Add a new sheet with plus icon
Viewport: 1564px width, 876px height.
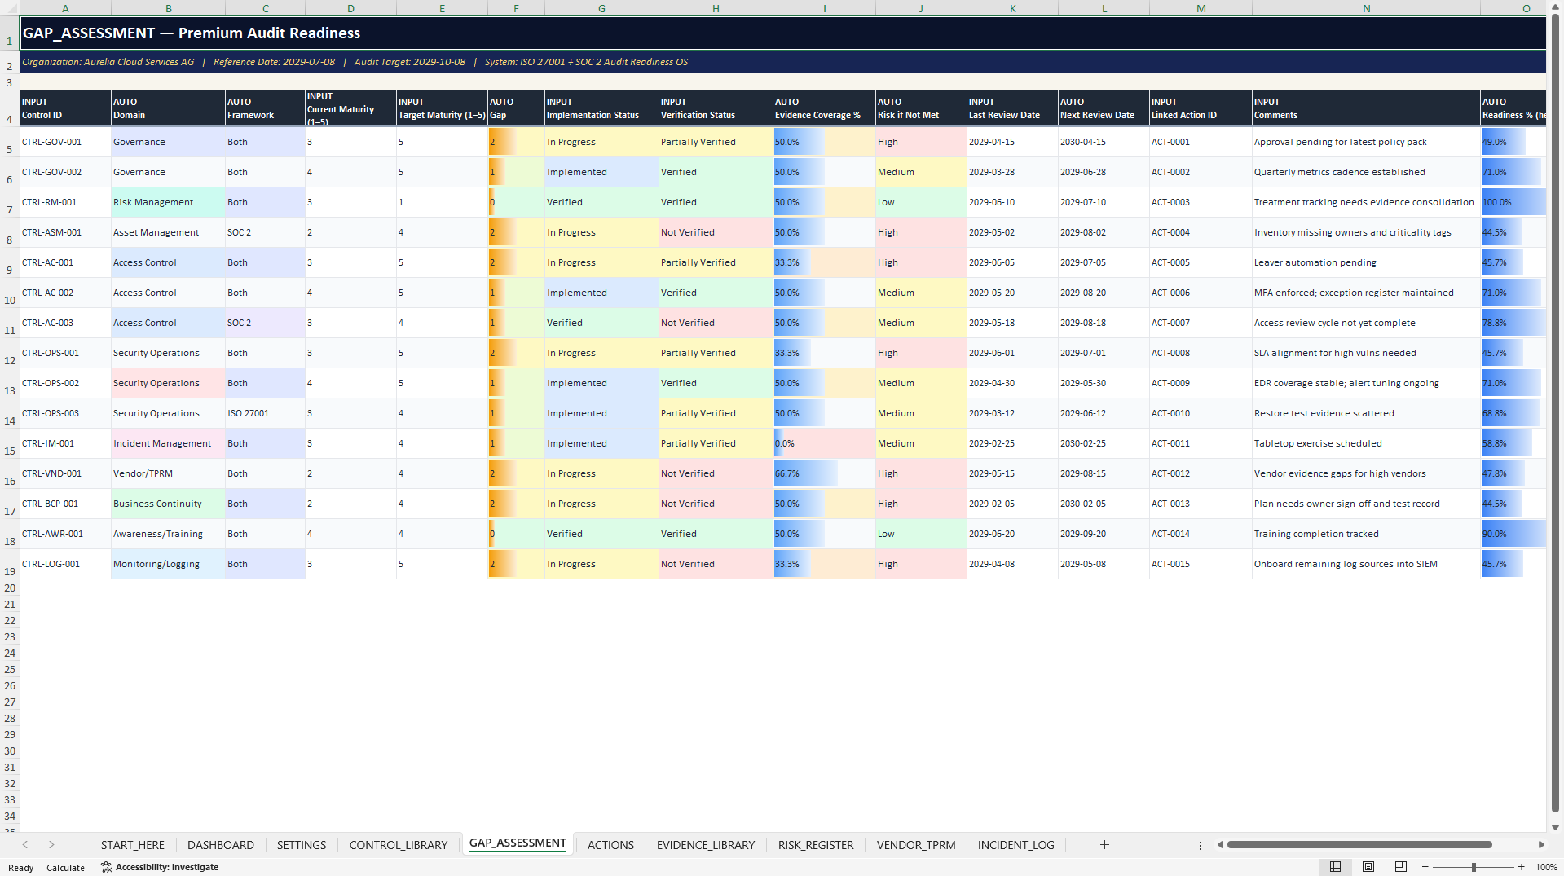1104,845
